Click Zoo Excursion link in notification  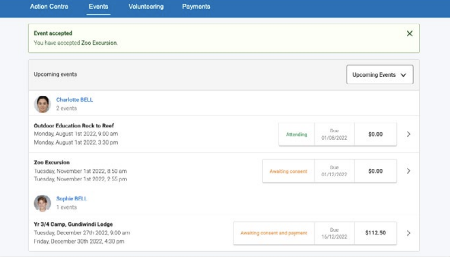pos(99,43)
